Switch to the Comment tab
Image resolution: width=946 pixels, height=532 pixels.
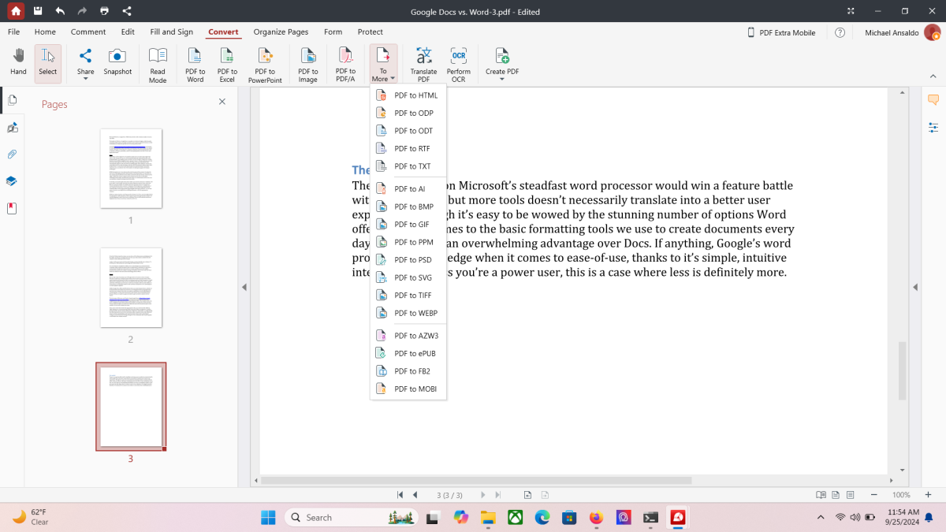88,32
